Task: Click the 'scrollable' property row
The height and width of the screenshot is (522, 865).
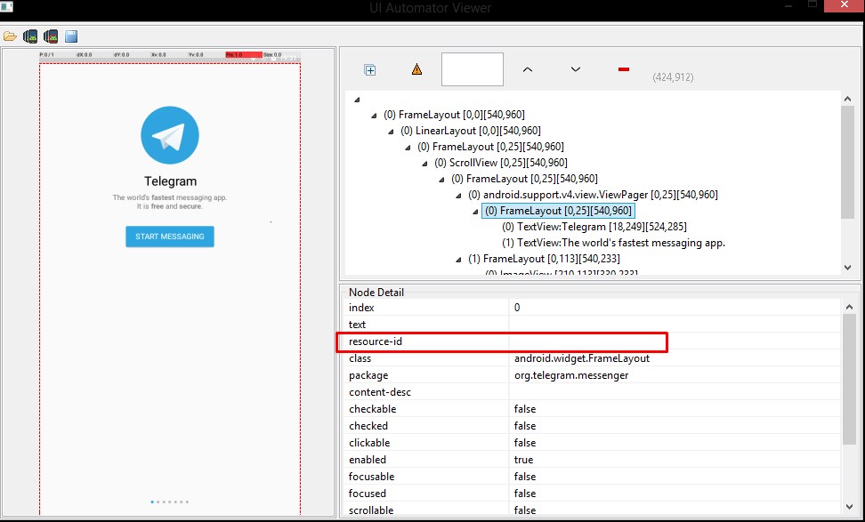Action: click(x=593, y=510)
